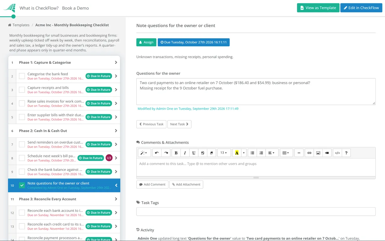Select 'Phase 3: Reconcile Every Account' row
385x241 pixels.
point(64,199)
